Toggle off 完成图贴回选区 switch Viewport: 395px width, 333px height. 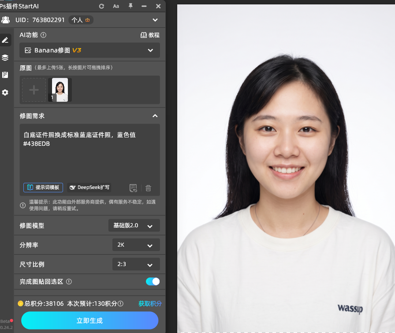(153, 281)
